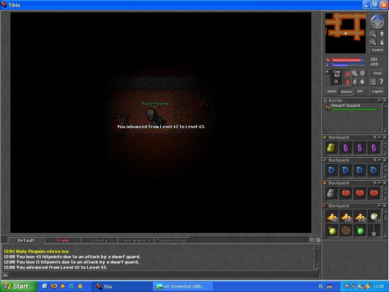Open the VIP list button
The height and width of the screenshot is (292, 389).
click(360, 91)
